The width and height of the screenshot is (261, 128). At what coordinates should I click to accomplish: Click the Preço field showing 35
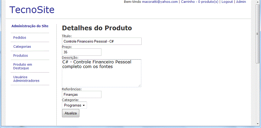click(82, 52)
